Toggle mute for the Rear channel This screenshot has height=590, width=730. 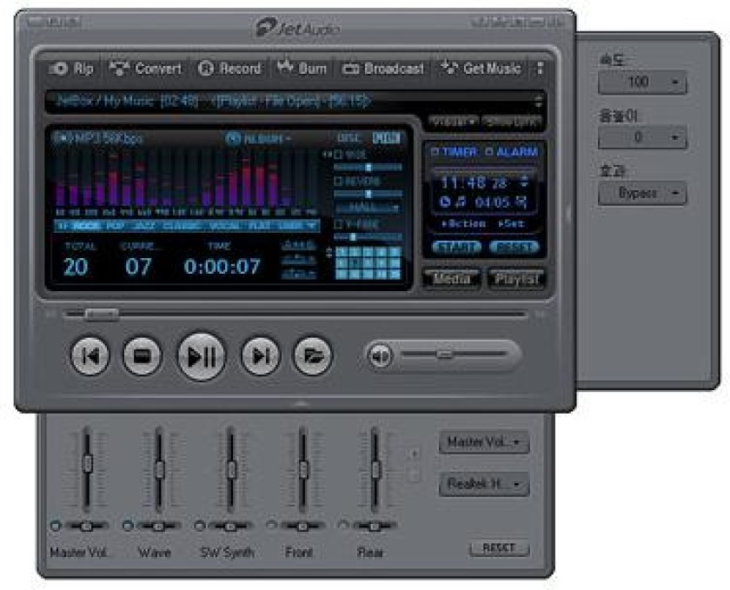[343, 526]
